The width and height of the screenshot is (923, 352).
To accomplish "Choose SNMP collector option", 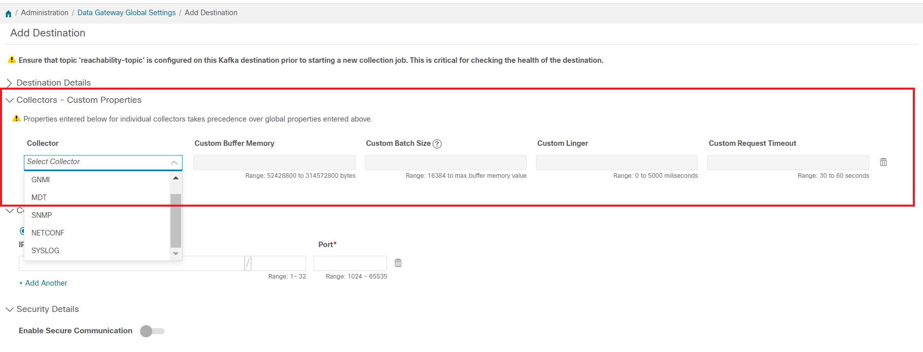I will click(42, 215).
